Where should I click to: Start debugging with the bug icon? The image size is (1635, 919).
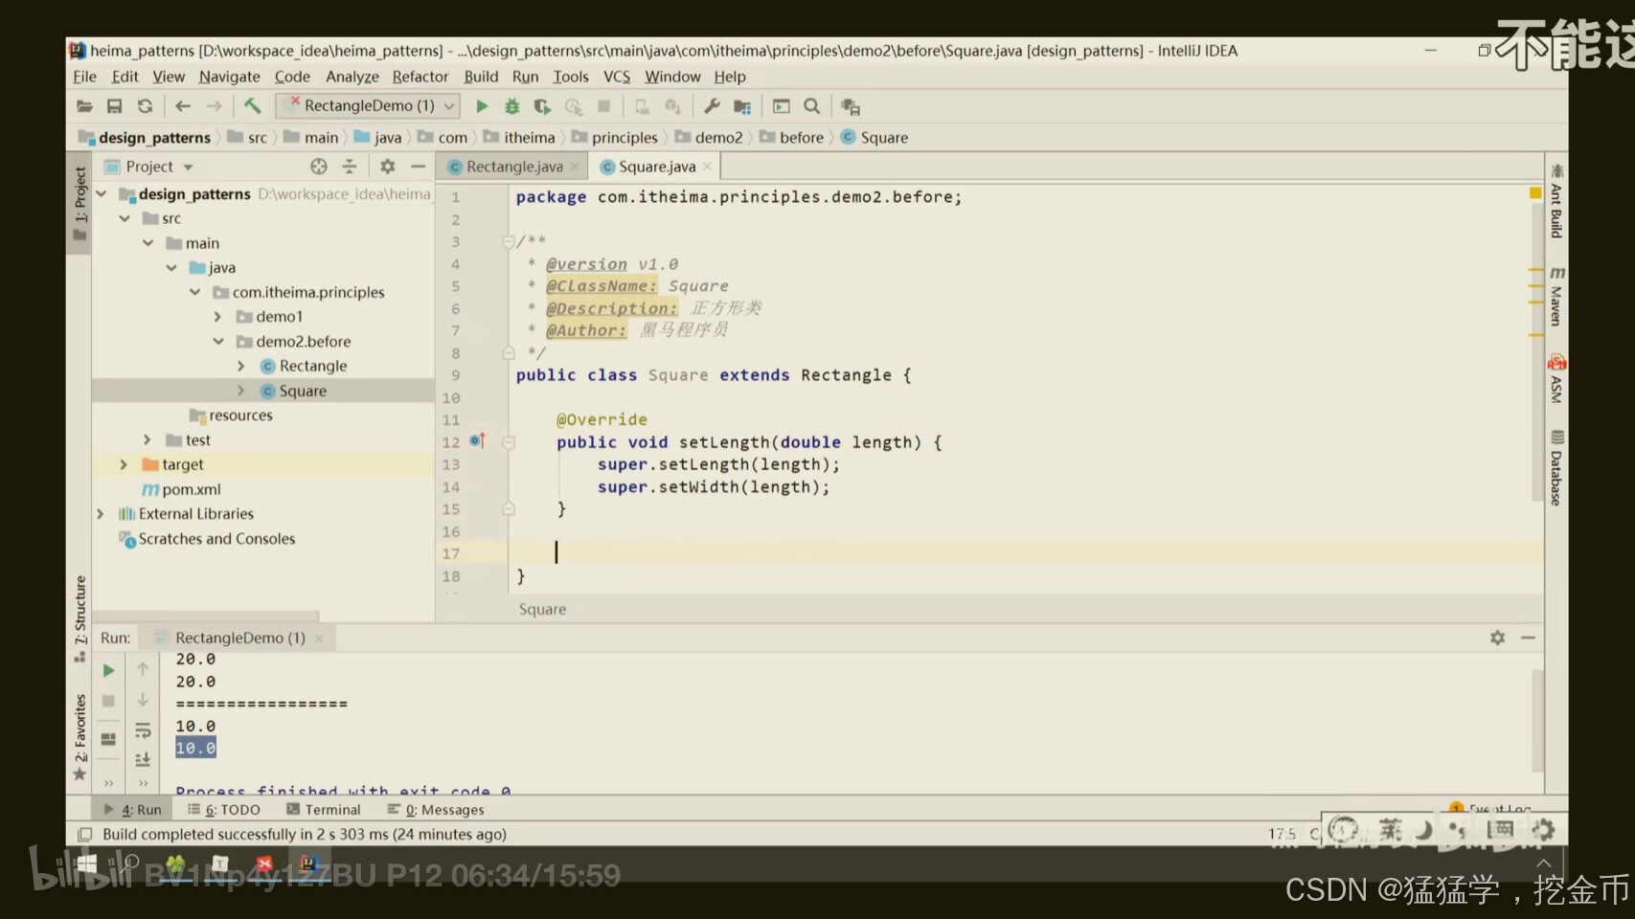coord(512,106)
